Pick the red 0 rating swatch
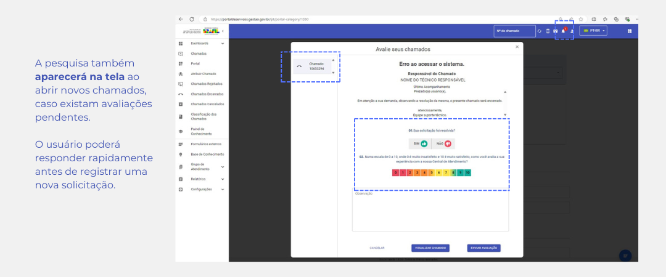666x277 pixels. point(395,173)
